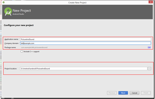Screen dimensions: 155x99
Task: Click the Project location label
Action: click(10, 69)
